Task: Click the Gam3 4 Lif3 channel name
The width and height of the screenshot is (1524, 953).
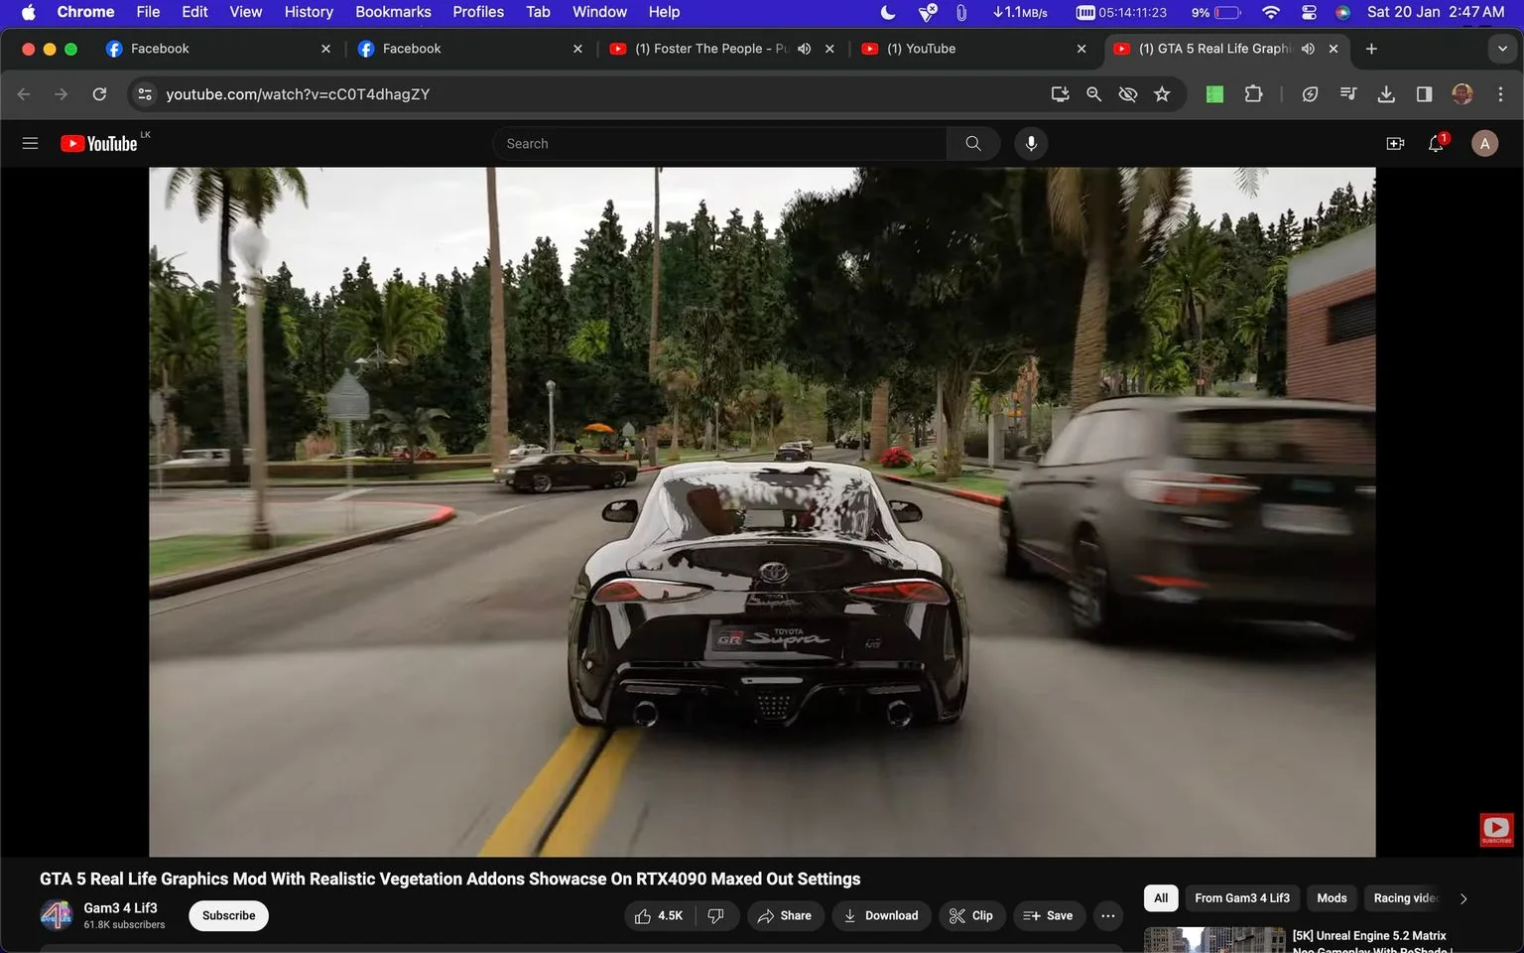Action: (120, 907)
